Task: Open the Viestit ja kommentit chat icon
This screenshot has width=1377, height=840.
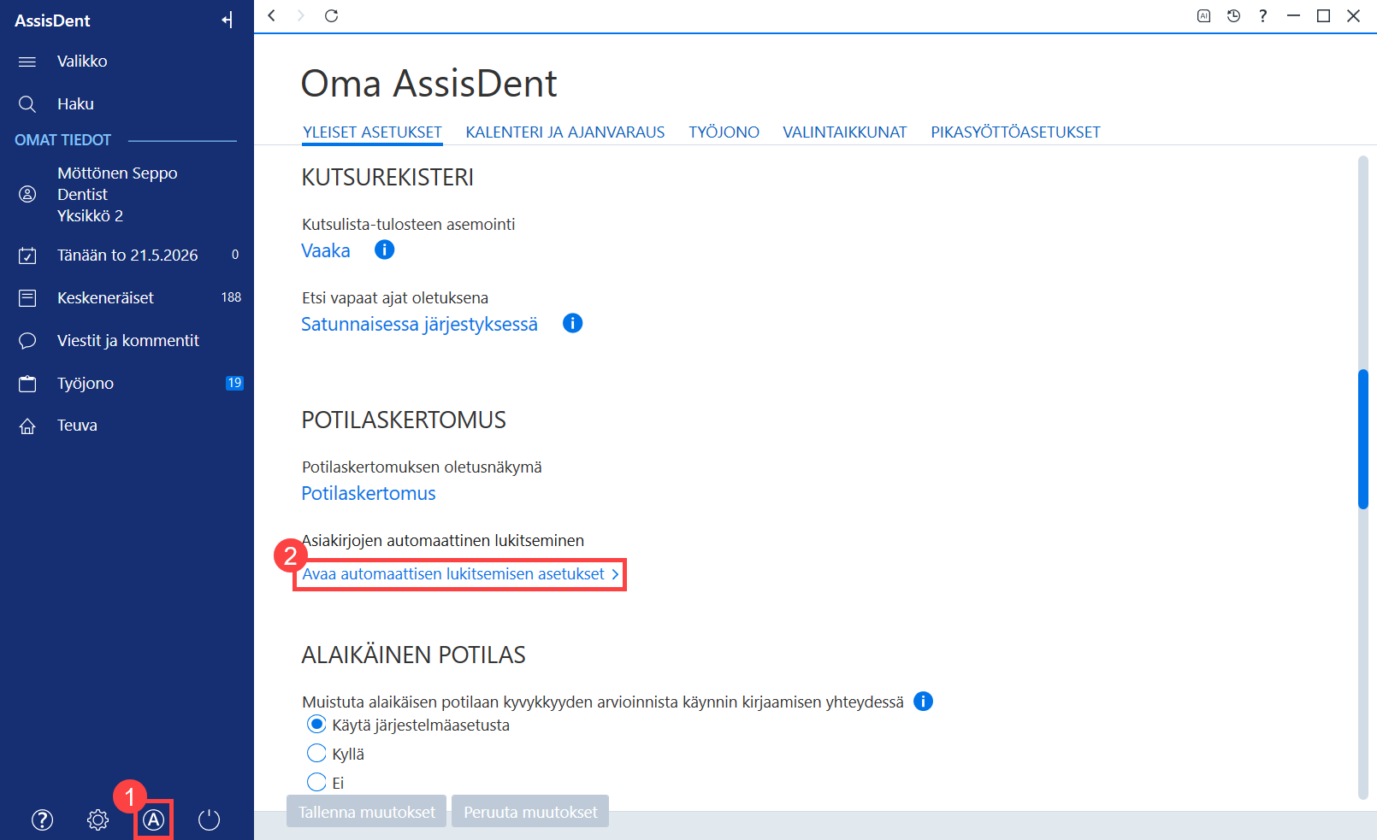Action: [x=27, y=341]
